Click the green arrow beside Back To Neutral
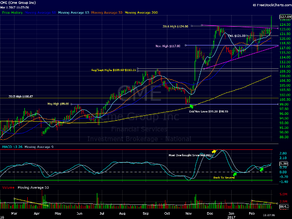The width and height of the screenshot is (292, 219). point(235,175)
